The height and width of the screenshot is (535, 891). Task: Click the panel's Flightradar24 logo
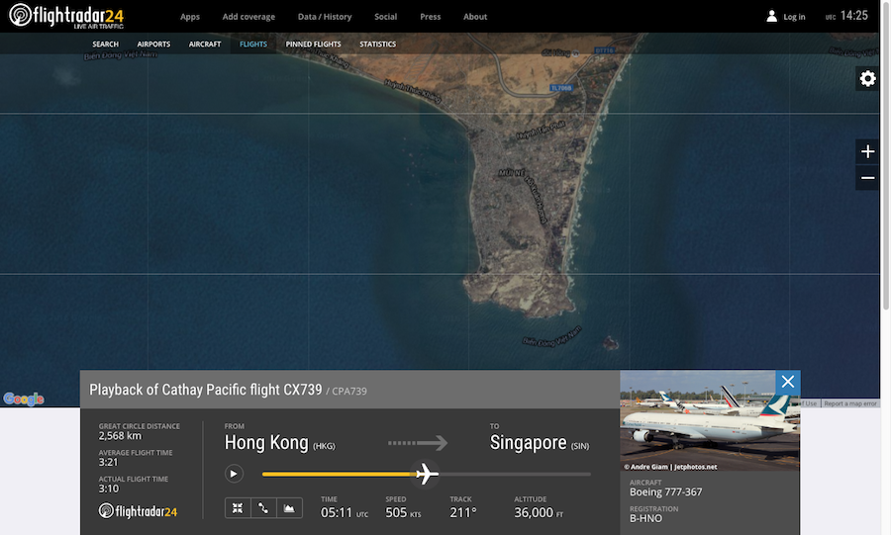pyautogui.click(x=138, y=511)
